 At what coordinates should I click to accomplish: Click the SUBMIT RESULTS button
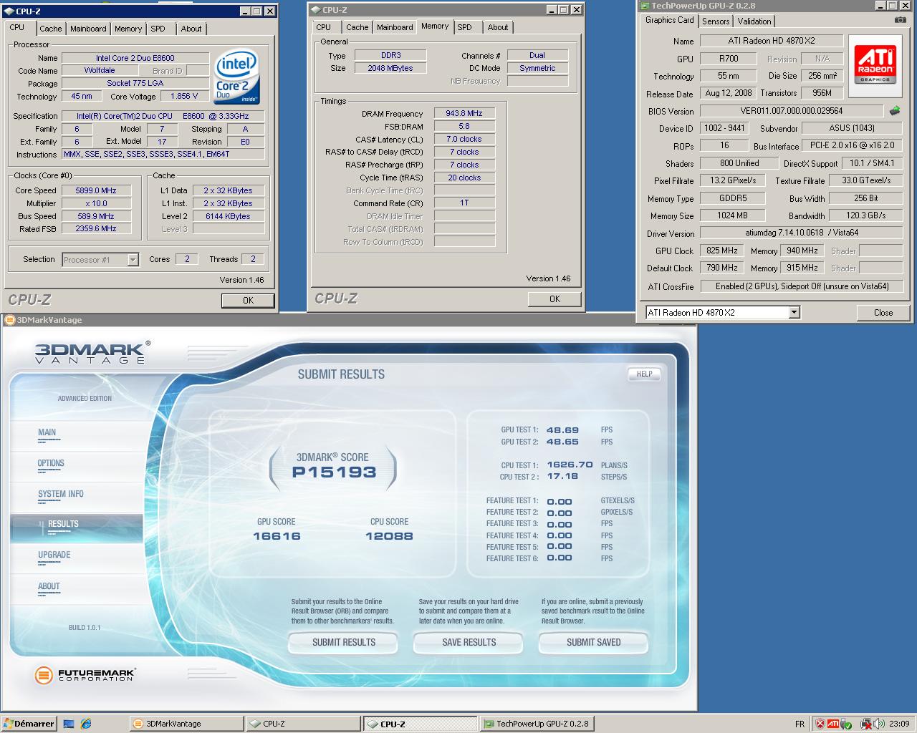343,642
